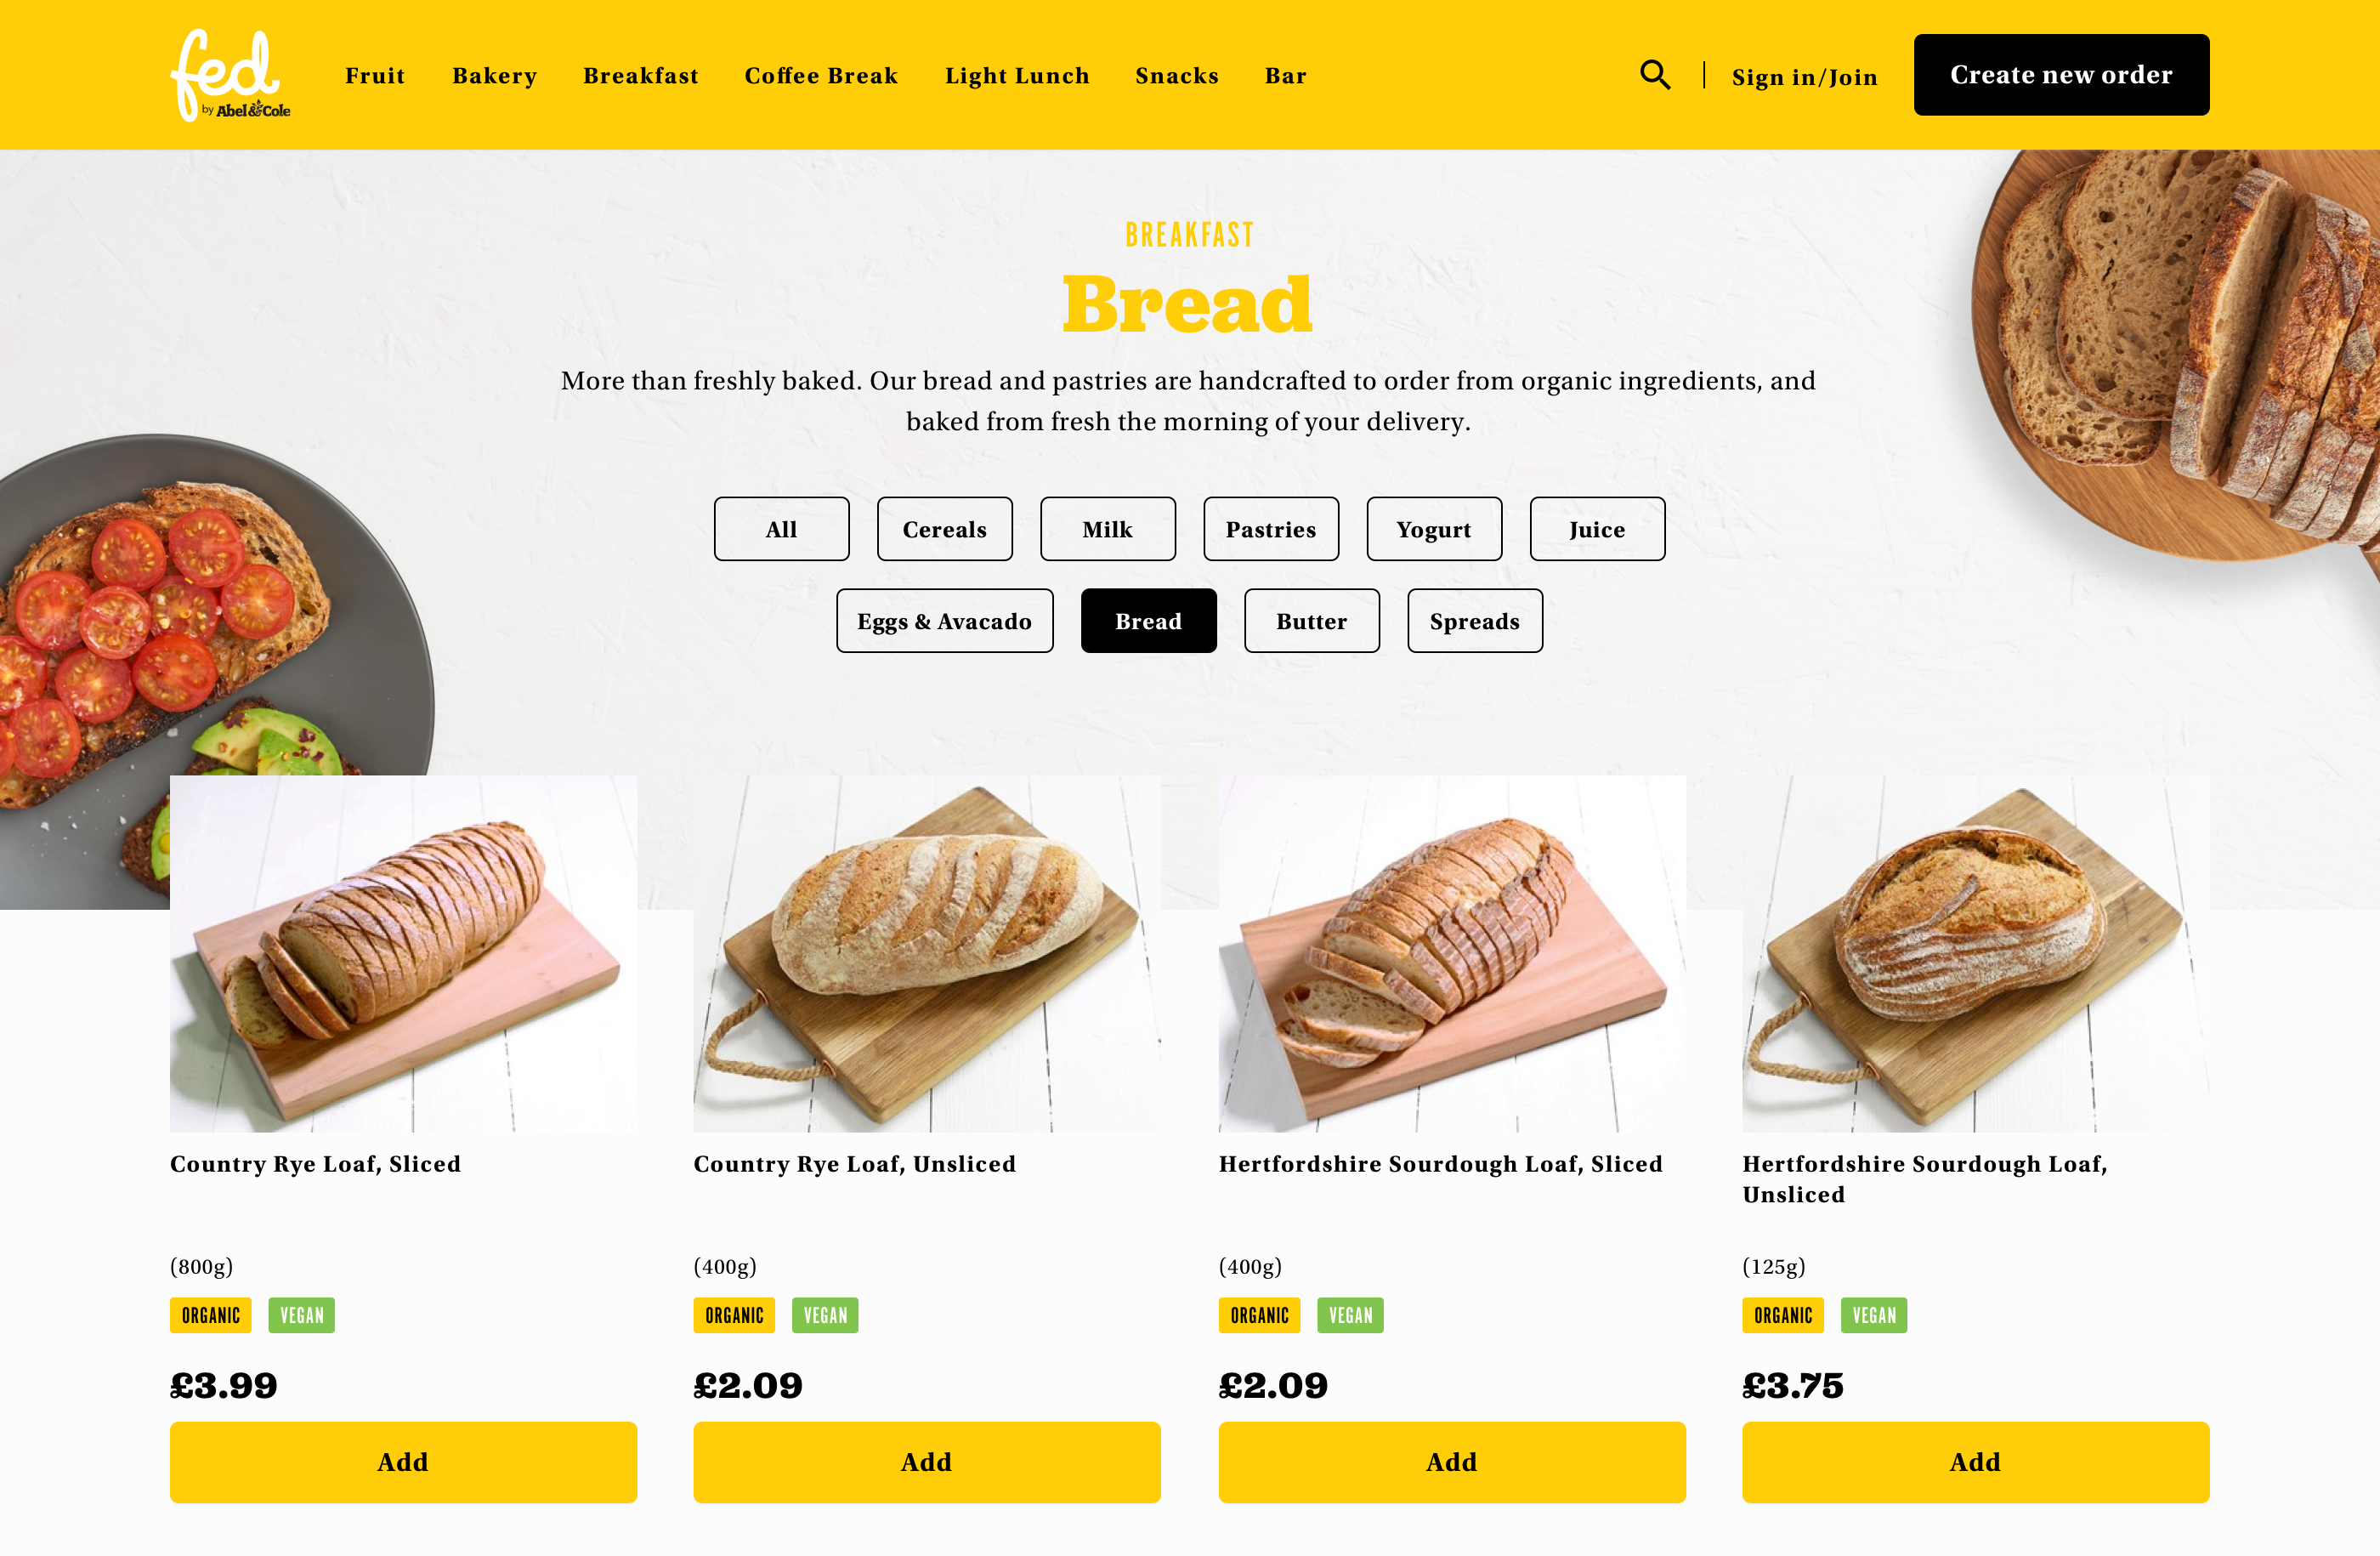Click the search magnifier icon
The width and height of the screenshot is (2380, 1556).
(1655, 75)
